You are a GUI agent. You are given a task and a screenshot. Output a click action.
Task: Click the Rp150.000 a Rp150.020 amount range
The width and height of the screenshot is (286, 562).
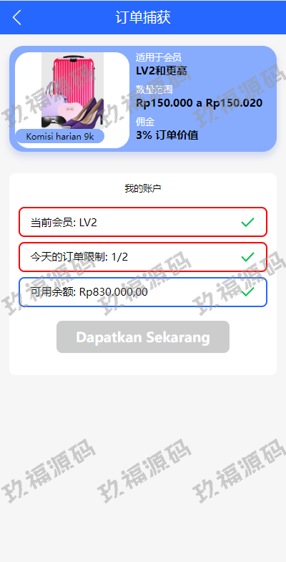[199, 103]
